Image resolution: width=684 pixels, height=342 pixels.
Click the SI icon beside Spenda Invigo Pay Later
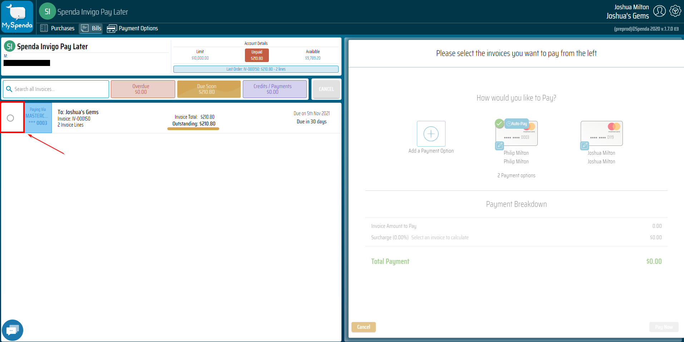10,46
